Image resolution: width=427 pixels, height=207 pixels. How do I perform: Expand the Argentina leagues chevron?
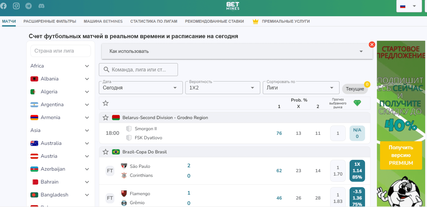87,105
